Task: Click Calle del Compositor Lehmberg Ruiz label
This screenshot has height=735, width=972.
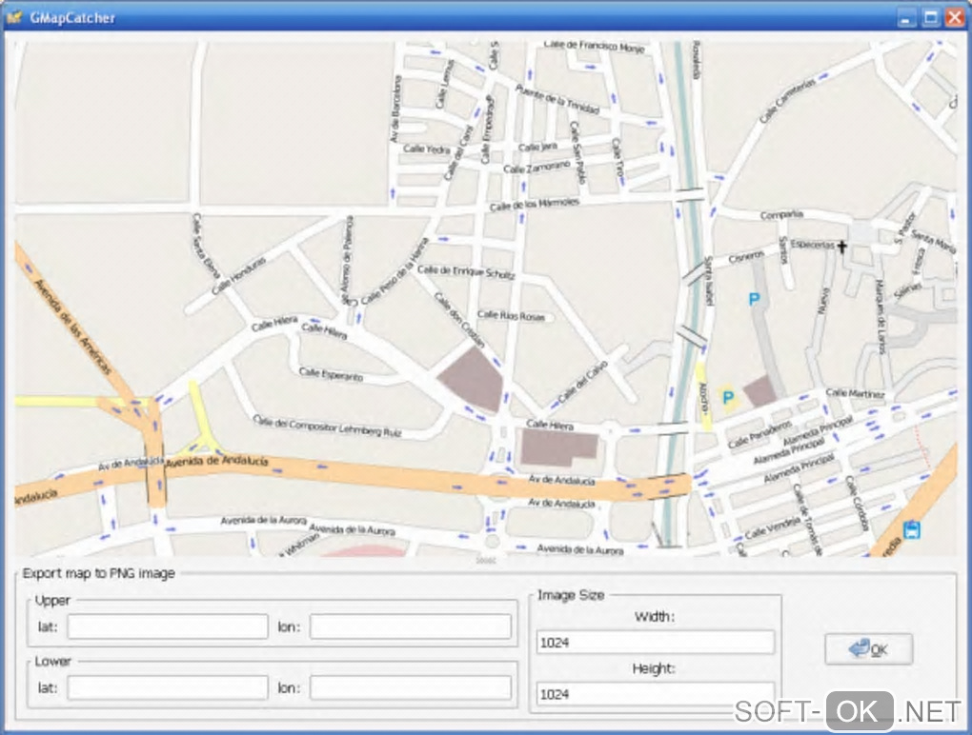Action: click(327, 427)
